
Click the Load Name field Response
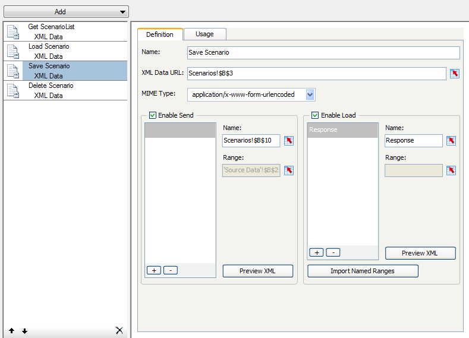[413, 140]
